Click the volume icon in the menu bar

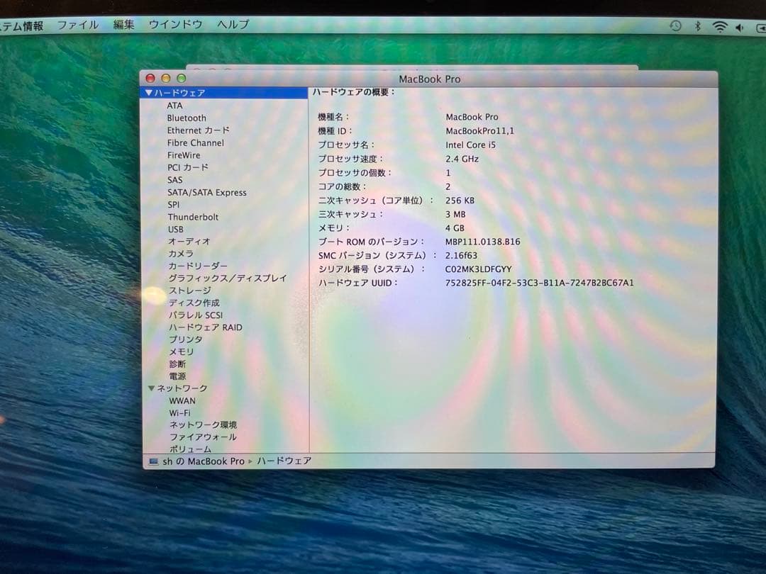(x=740, y=25)
